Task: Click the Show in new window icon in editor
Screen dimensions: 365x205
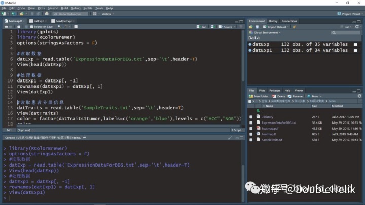Action: click(x=18, y=27)
